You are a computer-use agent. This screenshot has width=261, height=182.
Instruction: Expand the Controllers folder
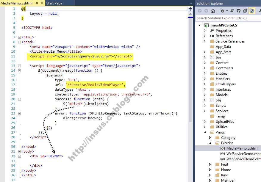tap(204, 68)
